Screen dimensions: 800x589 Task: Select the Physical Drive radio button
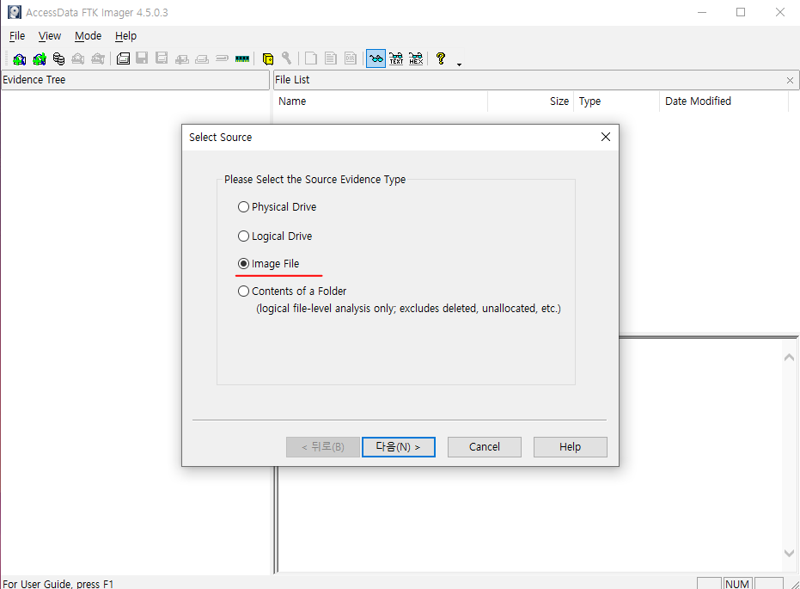(x=243, y=206)
